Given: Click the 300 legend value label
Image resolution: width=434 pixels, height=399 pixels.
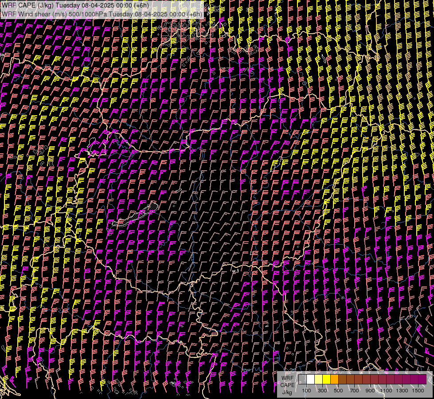Looking at the screenshot, I should [322, 391].
